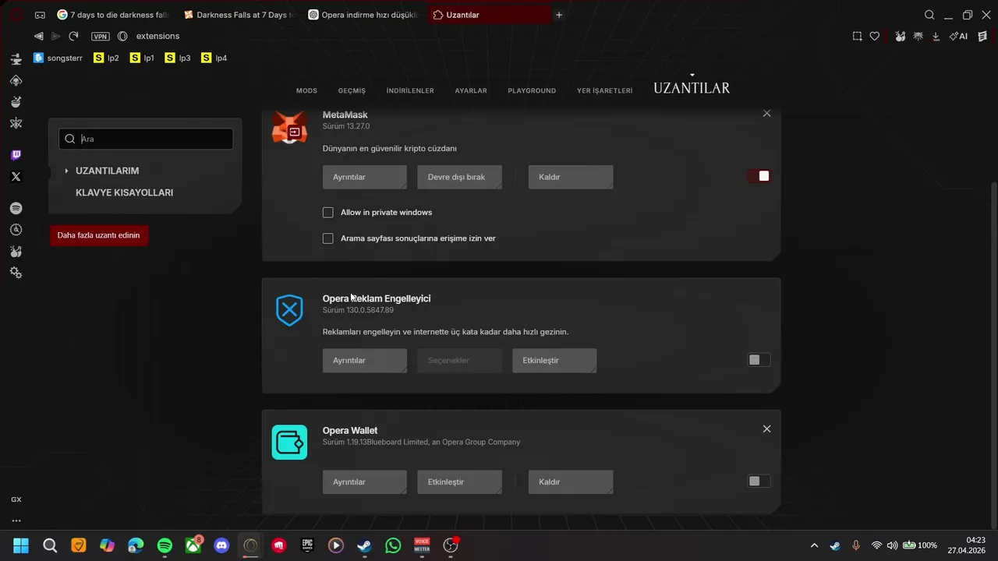
Task: Open the sidebar three-dots more menu
Action: click(x=16, y=520)
